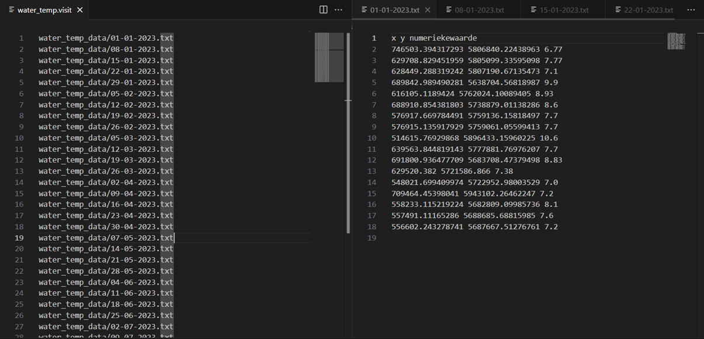Click the right editor minimap
Viewport: 704px width, 339px height.
point(676,40)
